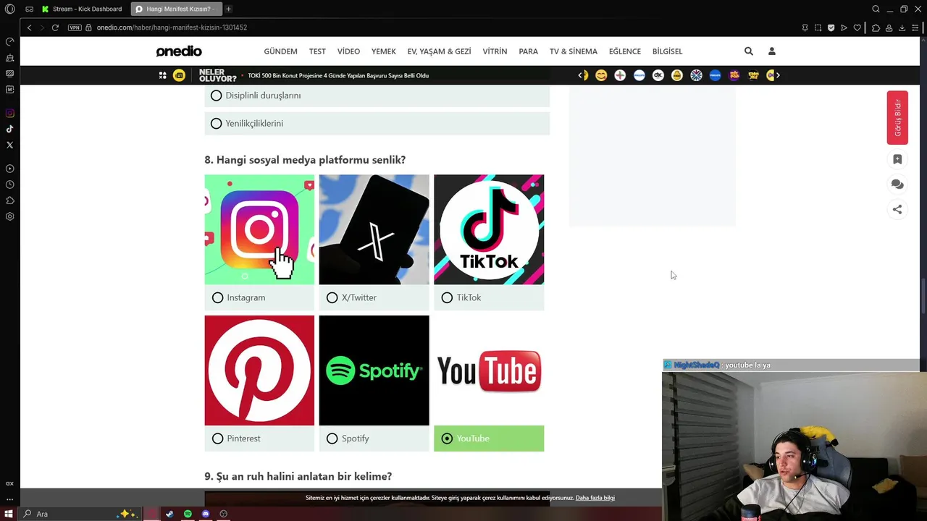Click the Instagram logo image

coord(259,229)
